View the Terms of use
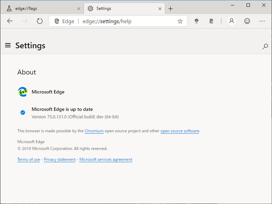272x204 pixels. click(28, 159)
